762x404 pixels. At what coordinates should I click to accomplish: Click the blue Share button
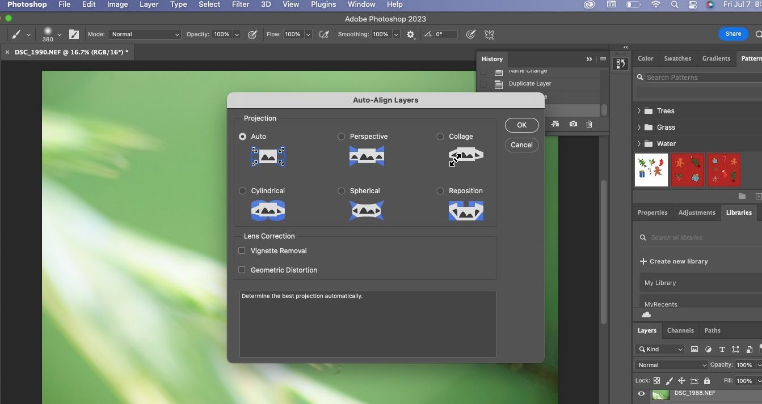tap(733, 34)
